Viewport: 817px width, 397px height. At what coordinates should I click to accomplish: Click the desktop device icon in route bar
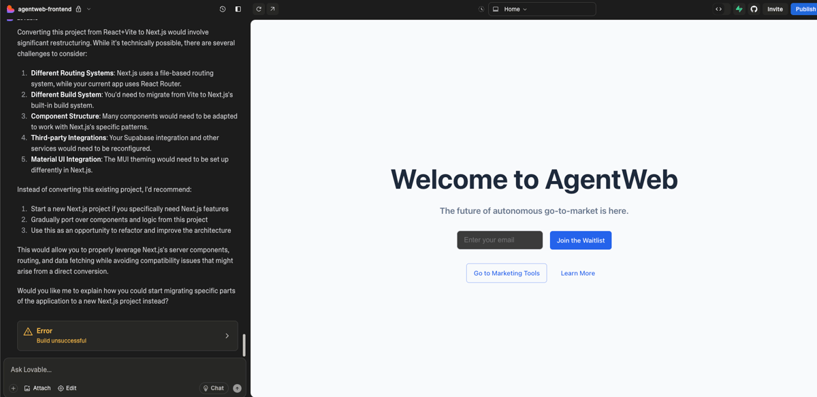click(496, 9)
